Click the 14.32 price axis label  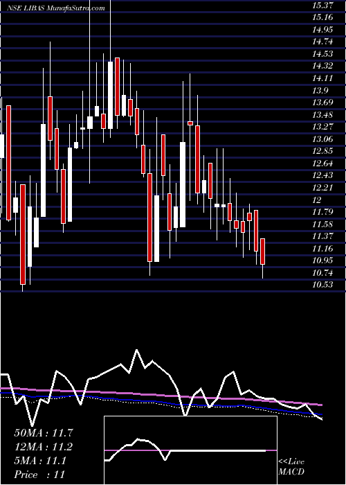coord(323,66)
